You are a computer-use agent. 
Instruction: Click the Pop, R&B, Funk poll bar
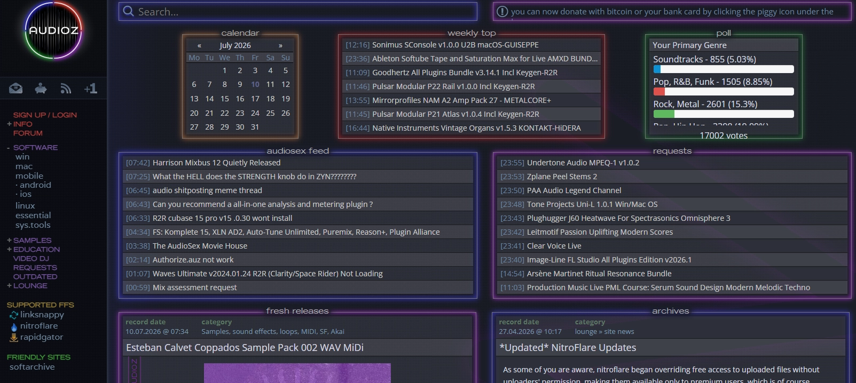tap(724, 91)
